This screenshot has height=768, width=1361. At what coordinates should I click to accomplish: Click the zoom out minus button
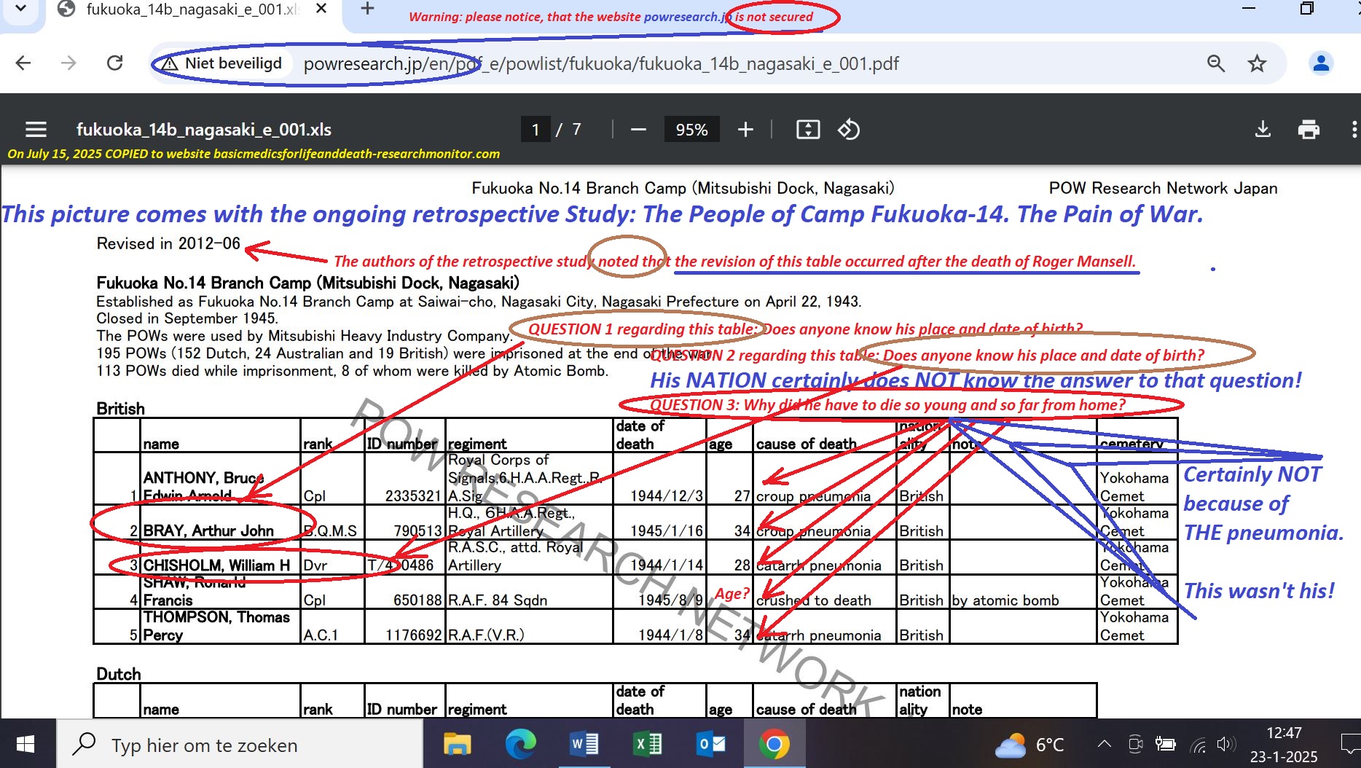[638, 130]
